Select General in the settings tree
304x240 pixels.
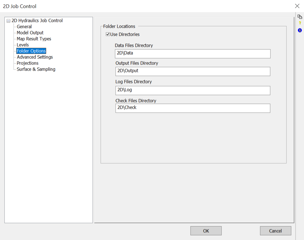pyautogui.click(x=24, y=27)
